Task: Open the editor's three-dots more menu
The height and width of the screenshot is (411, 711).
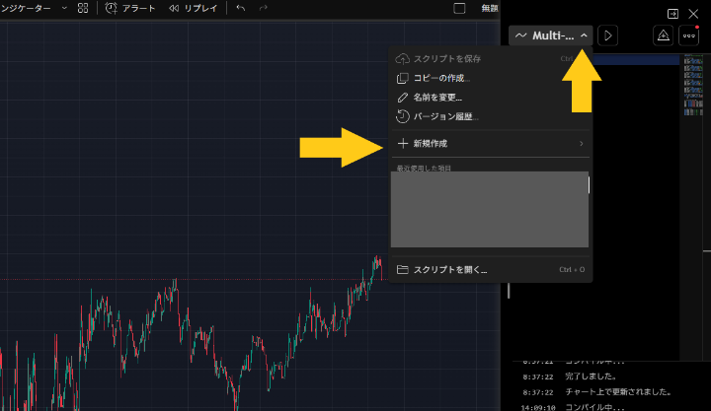Action: [688, 35]
